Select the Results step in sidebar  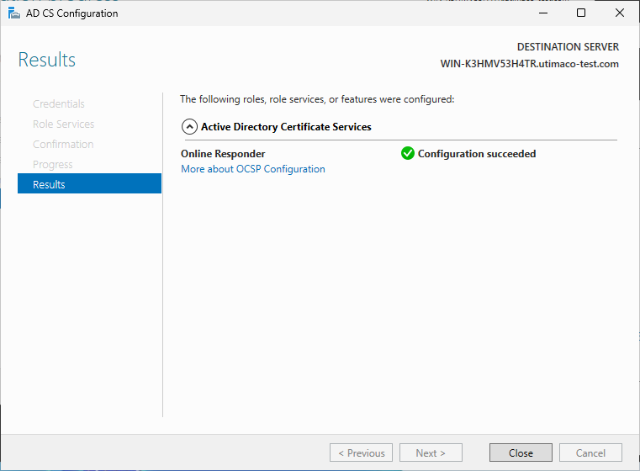pos(89,184)
